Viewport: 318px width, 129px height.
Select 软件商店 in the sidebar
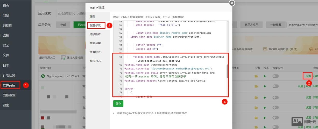click(9, 85)
